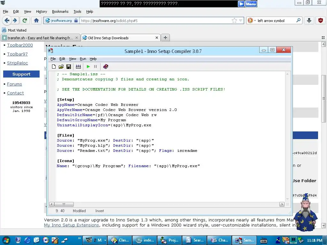
Task: Open the Most Visited bookmarks folder
Action: click(14, 30)
